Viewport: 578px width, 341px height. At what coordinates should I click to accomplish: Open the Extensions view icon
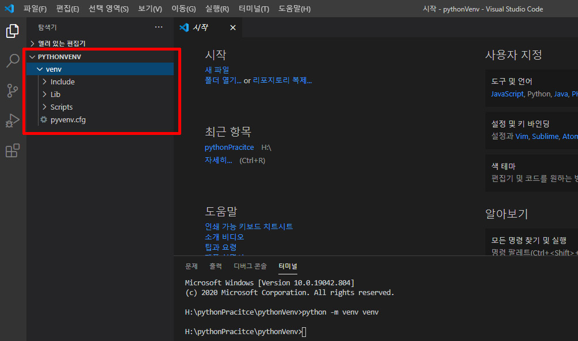(x=13, y=150)
